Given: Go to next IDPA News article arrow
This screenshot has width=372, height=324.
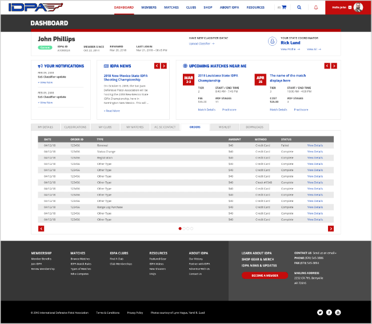Looking at the screenshot, I should click(x=164, y=66).
